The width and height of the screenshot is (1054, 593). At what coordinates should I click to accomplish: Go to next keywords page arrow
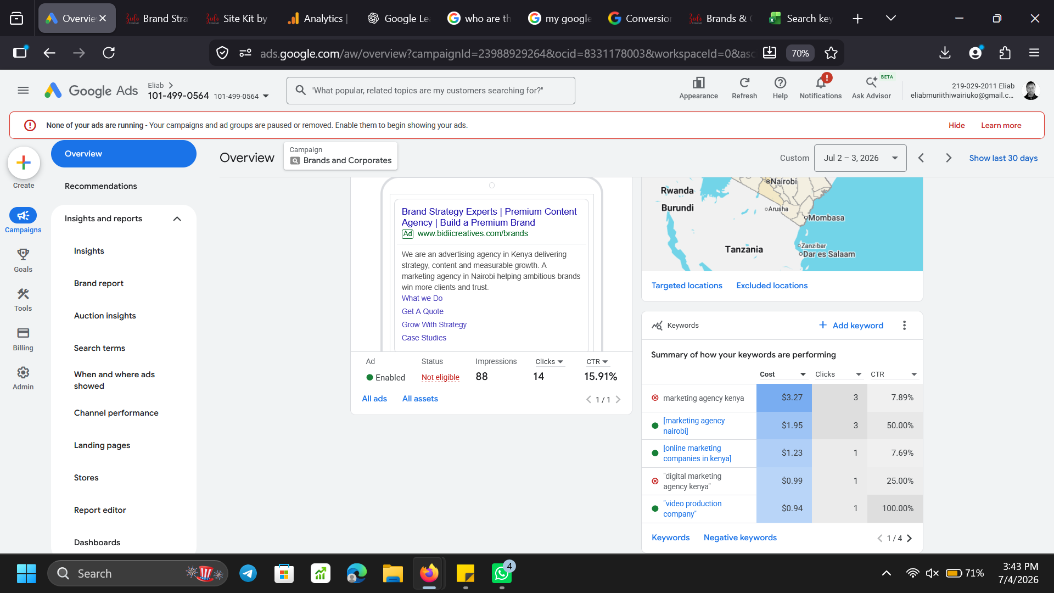point(910,538)
